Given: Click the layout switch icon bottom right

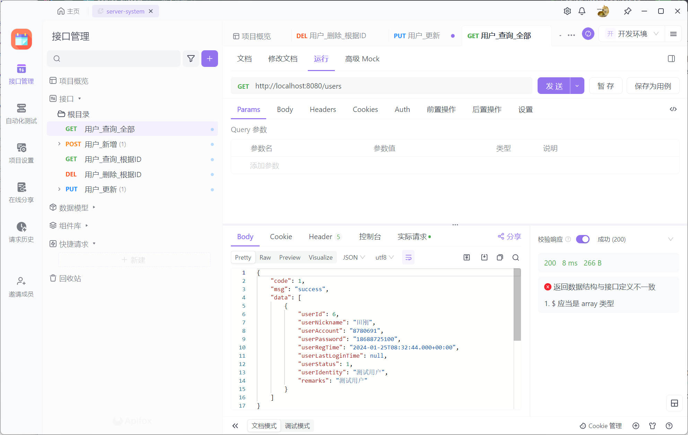Looking at the screenshot, I should 674,403.
